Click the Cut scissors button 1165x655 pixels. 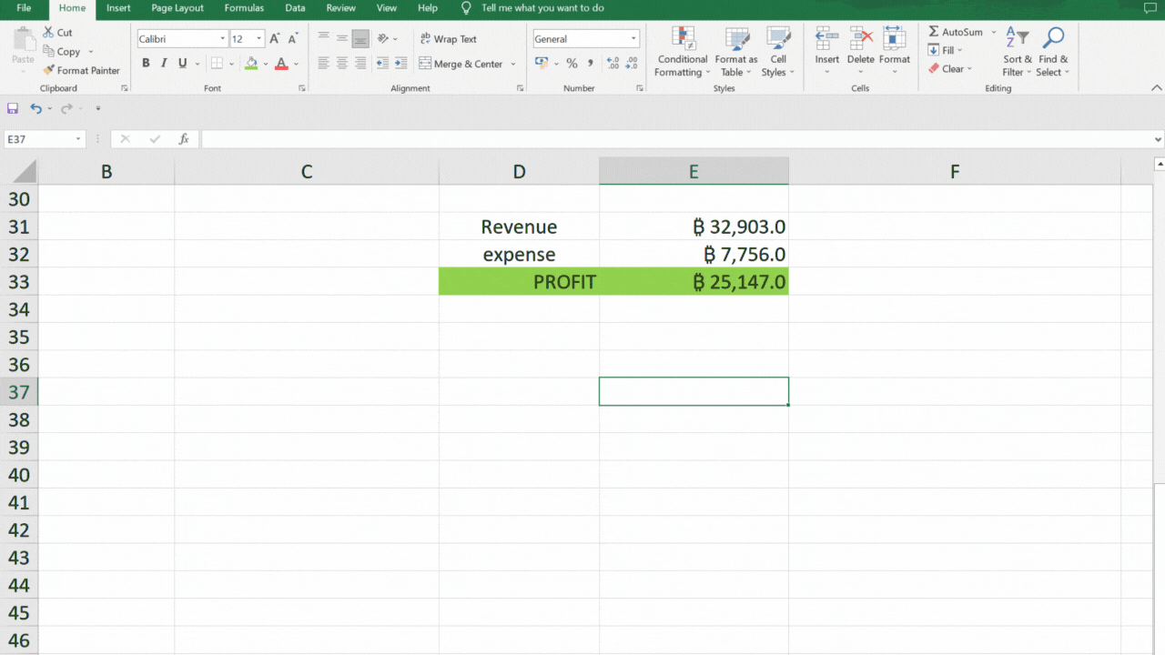tap(57, 32)
